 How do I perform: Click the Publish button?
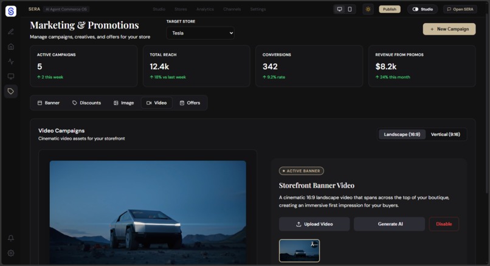(x=390, y=9)
